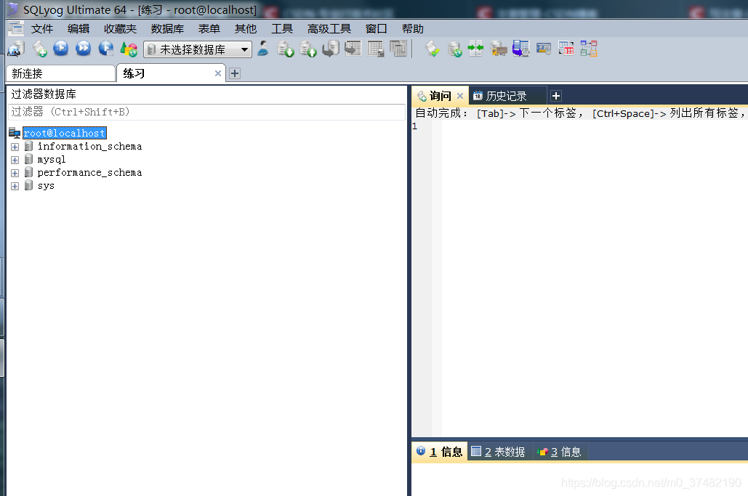Click the Execute All Queries fast-forward icon
The width and height of the screenshot is (748, 496).
[84, 48]
